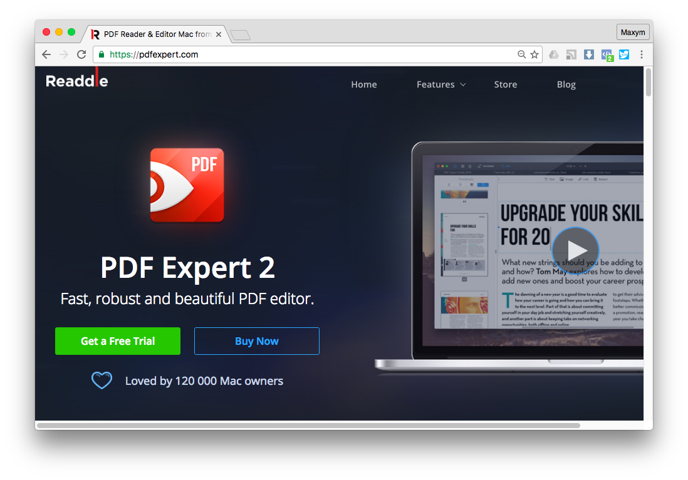Screen dimensions: 688x480
Task: Click the green fullscreen window button
Action: click(x=71, y=32)
